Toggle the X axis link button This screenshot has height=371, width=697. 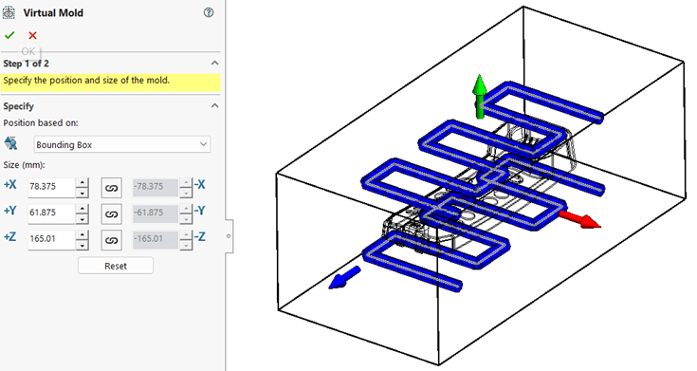coord(112,188)
